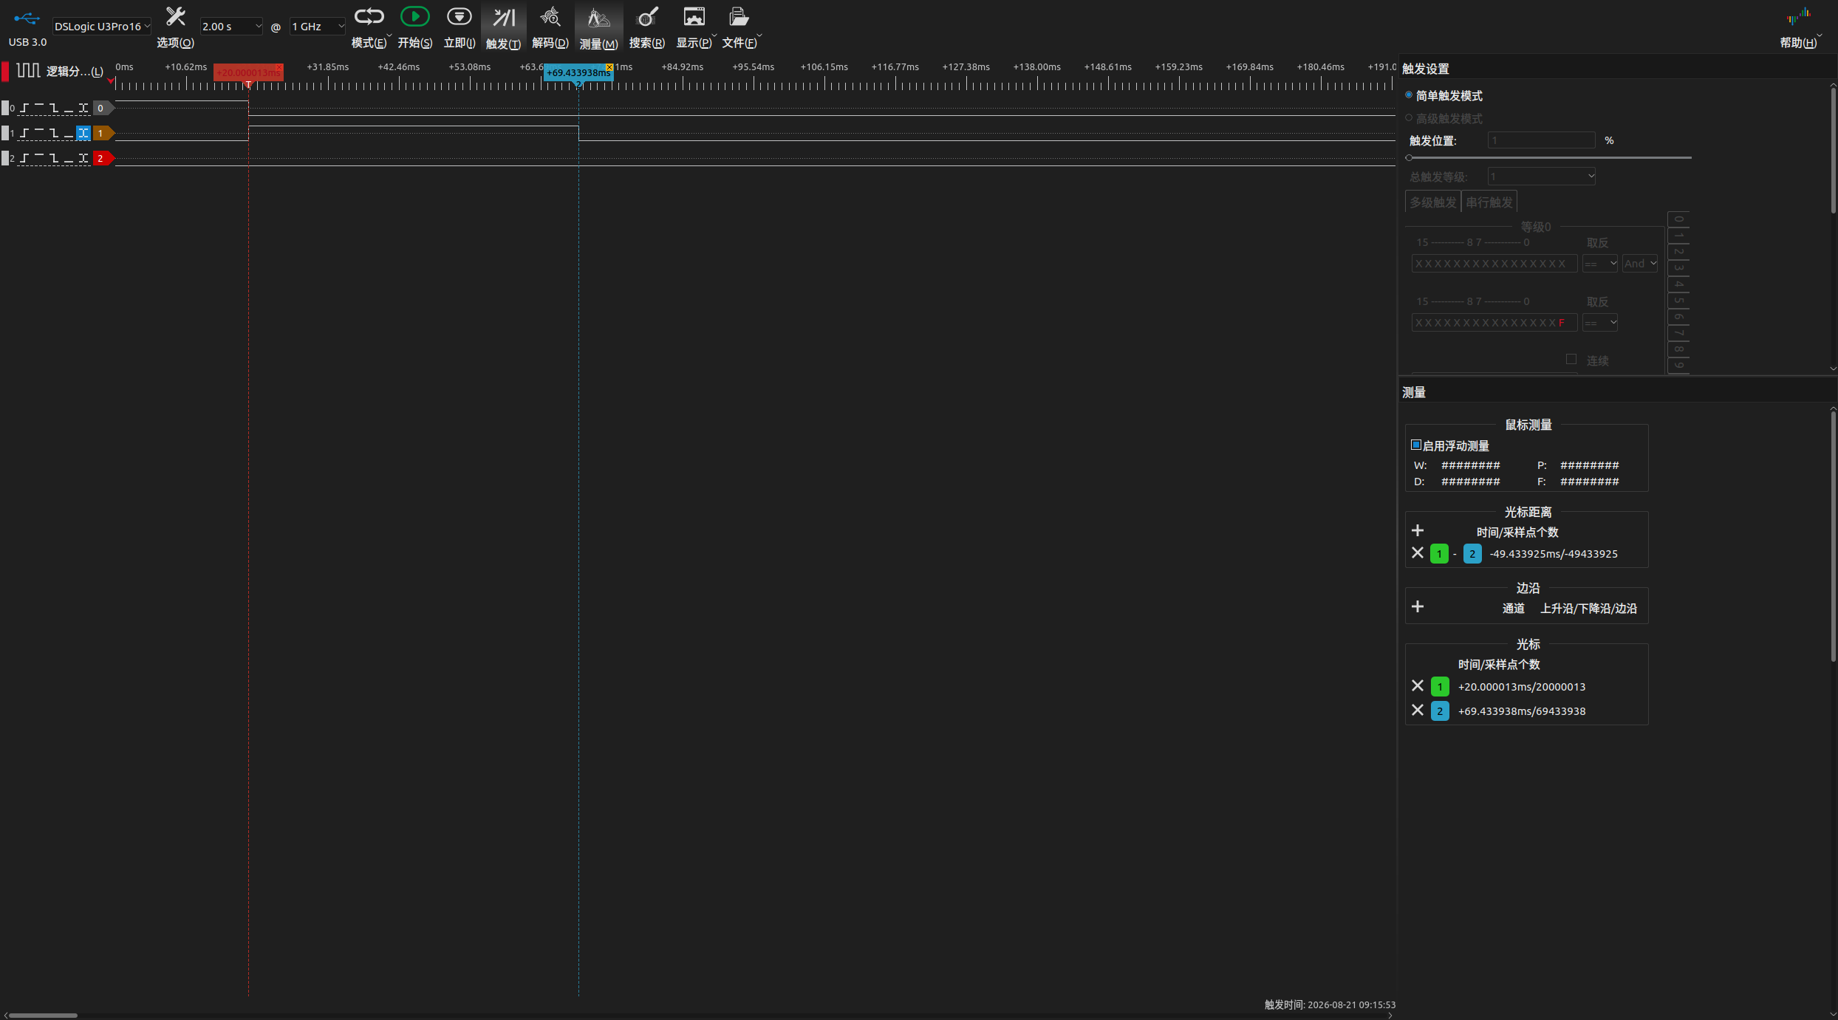The width and height of the screenshot is (1838, 1020).
Task: Switch to the multi-stage trigger (多级触发) tab
Action: pos(1432,202)
